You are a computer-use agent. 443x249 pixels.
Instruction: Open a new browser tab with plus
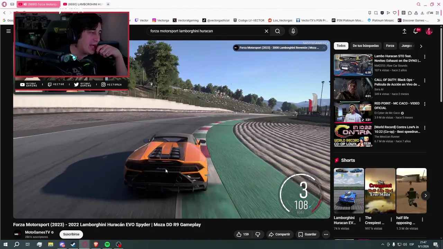108,4
